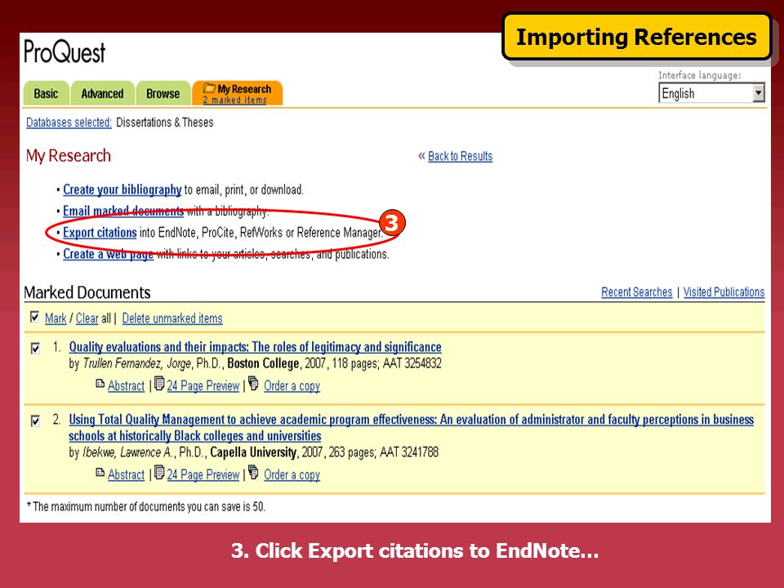
Task: Switch to the Basic search tab
Action: click(x=46, y=93)
